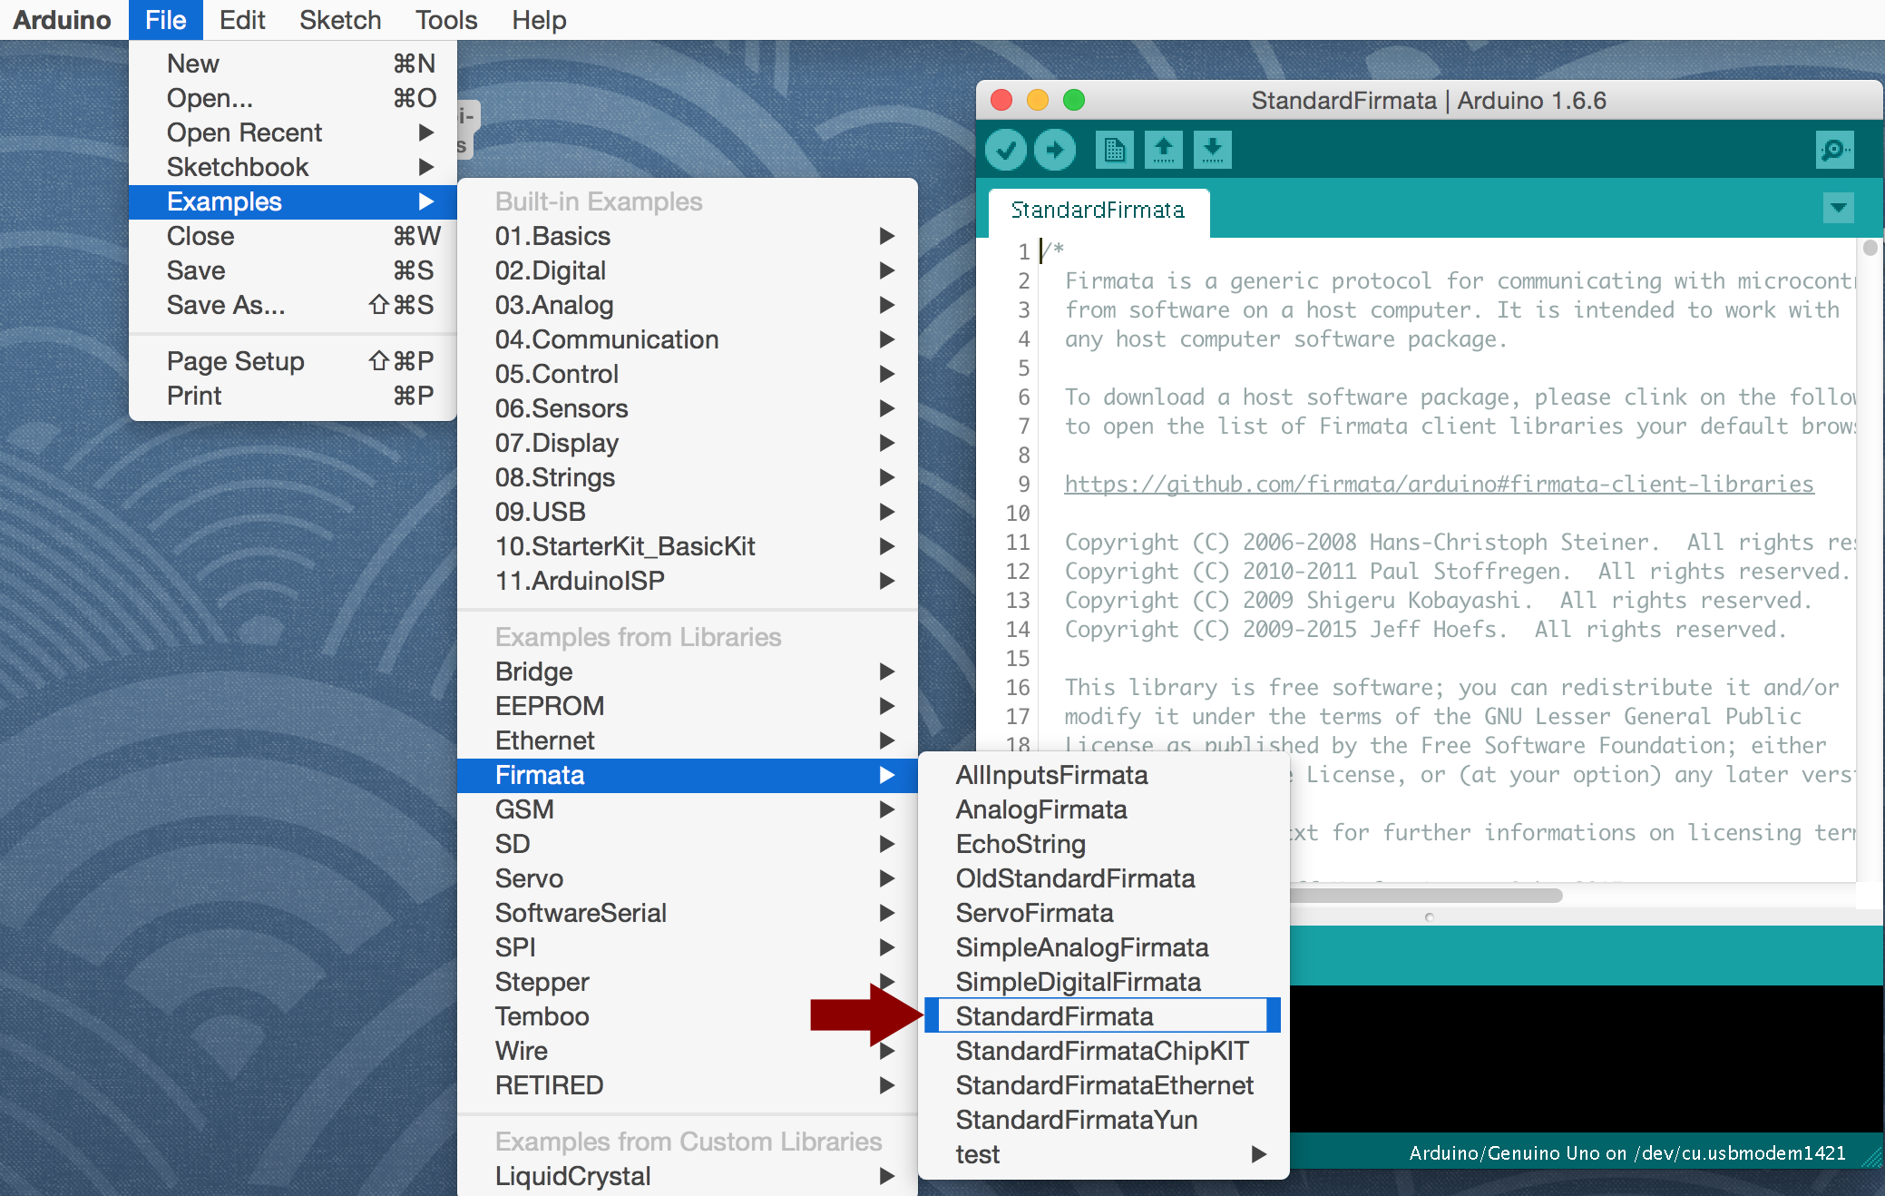Open the tab options dropdown arrow
1885x1196 pixels.
1838,208
